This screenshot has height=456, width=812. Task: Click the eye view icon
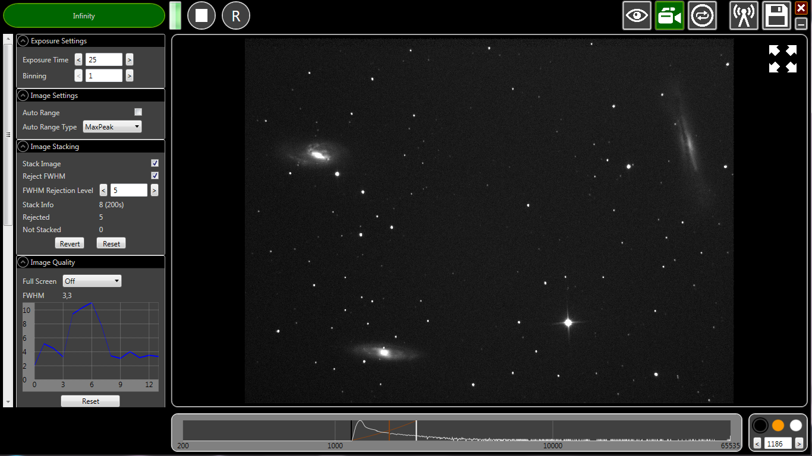[637, 15]
